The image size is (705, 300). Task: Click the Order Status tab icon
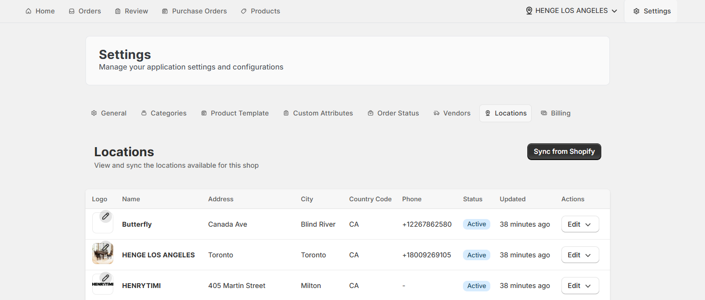pos(370,113)
